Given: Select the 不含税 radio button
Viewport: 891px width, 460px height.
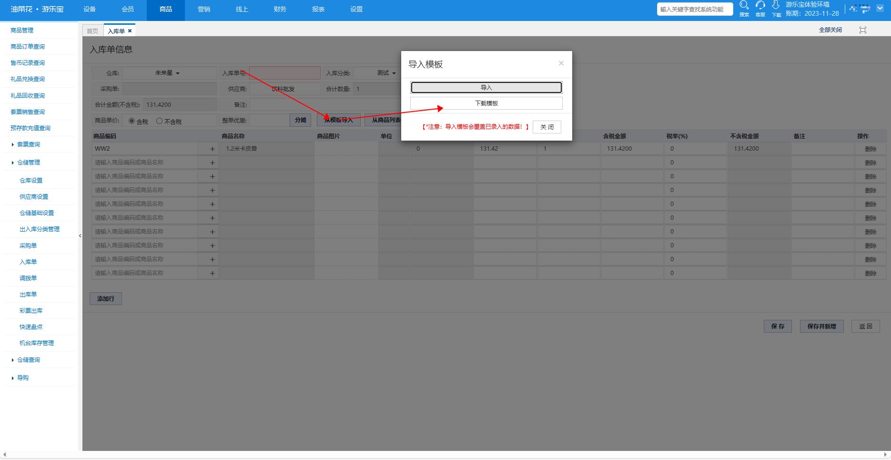Looking at the screenshot, I should click(159, 121).
